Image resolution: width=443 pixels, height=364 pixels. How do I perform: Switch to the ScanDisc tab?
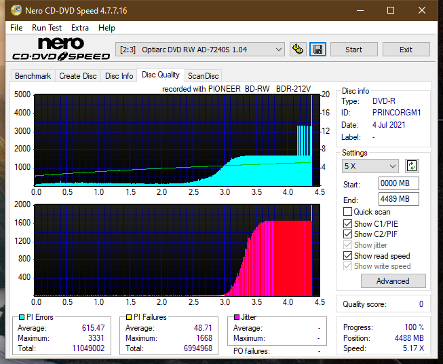pos(203,76)
